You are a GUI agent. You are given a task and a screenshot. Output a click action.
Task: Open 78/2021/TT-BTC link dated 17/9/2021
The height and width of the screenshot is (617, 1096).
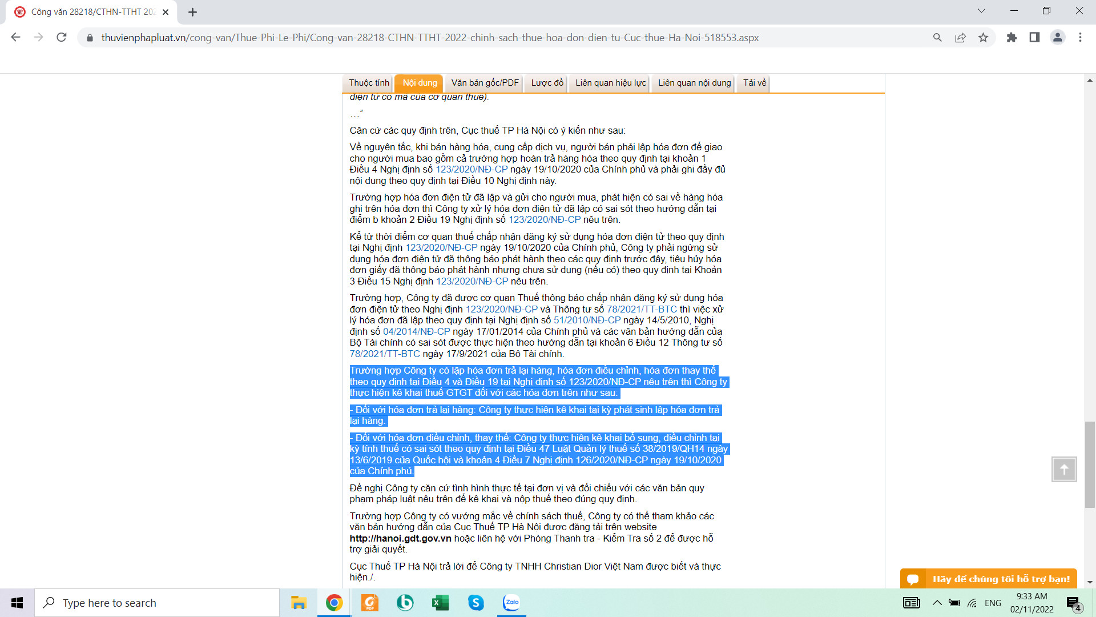pos(385,354)
